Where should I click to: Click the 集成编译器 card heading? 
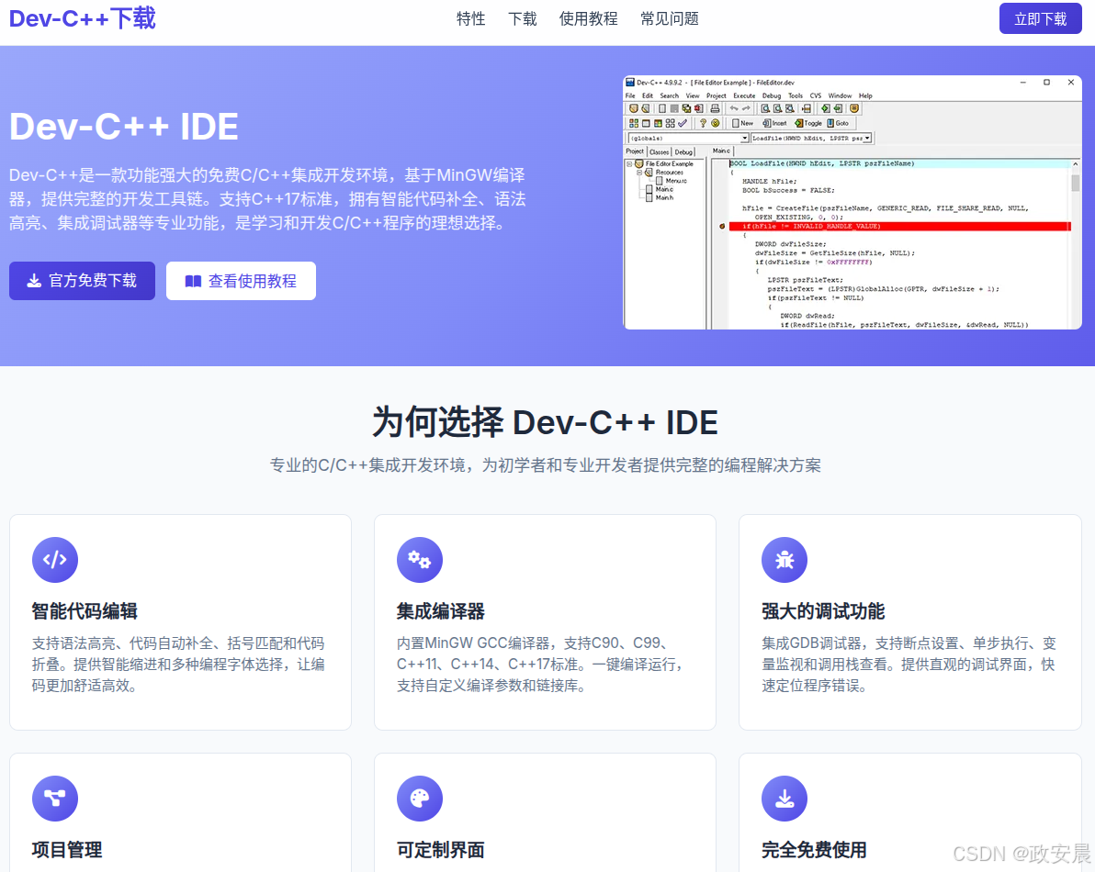(x=441, y=611)
